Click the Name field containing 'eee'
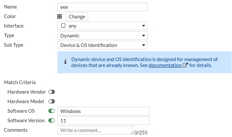This screenshot has height=137, width=232. (102, 7)
